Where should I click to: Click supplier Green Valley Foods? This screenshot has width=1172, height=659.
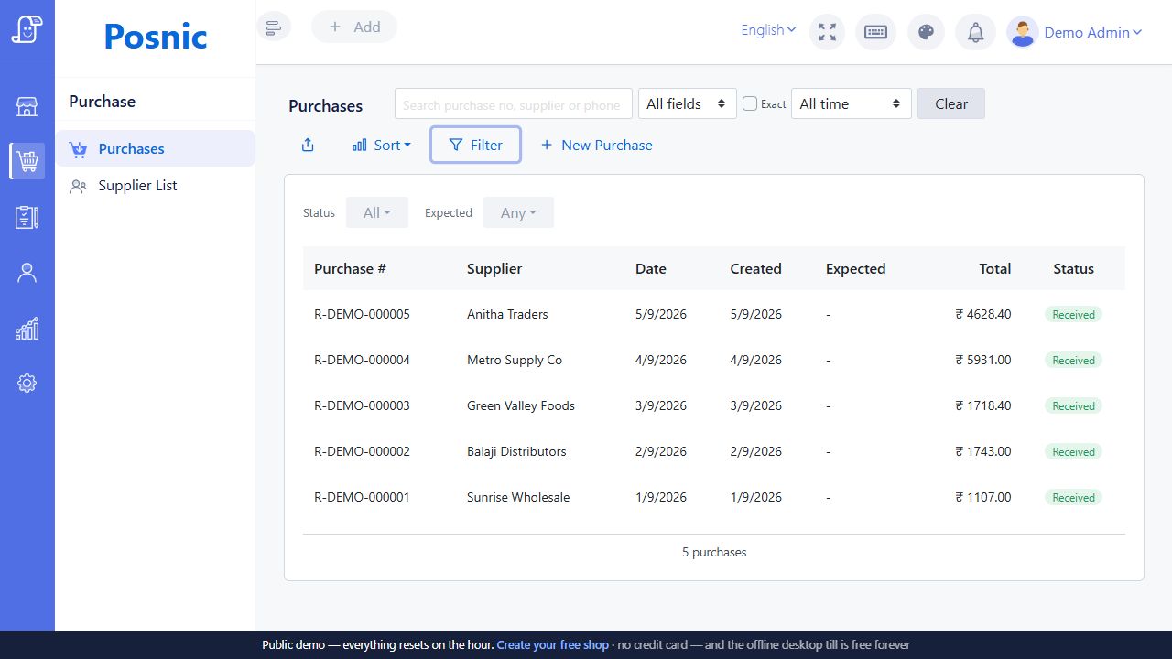coord(521,405)
